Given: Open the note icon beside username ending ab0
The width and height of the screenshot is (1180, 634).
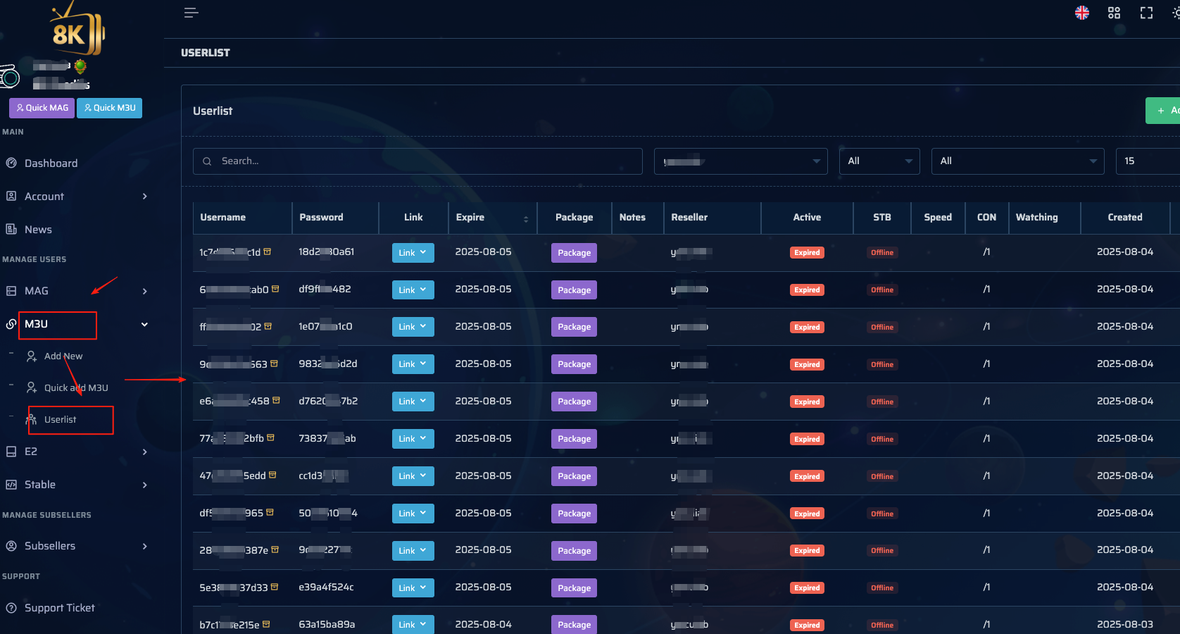Looking at the screenshot, I should [x=275, y=289].
